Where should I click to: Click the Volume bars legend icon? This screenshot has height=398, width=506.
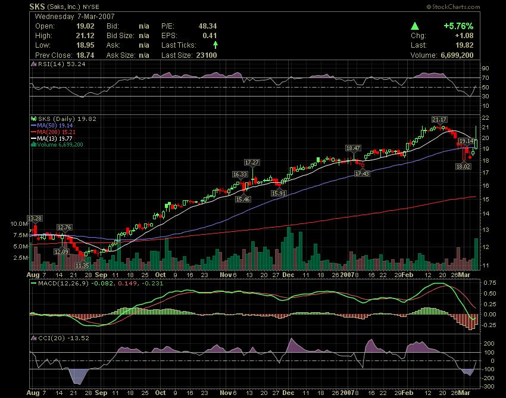(33, 144)
